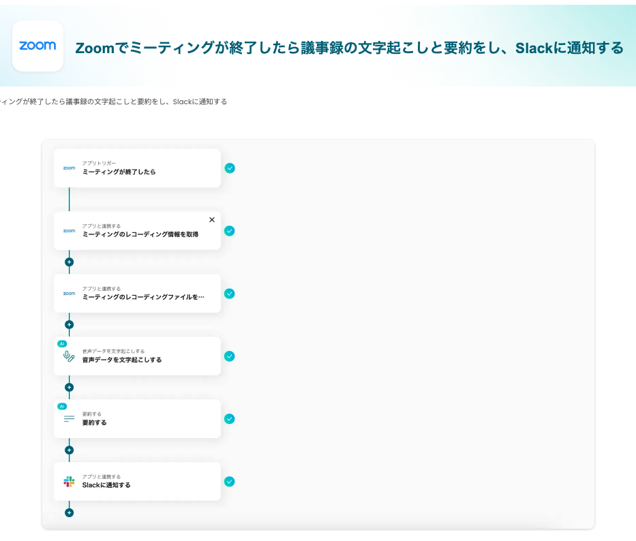The image size is (636, 541).
Task: Add step below レコーディングファイルを… card
Action: [x=70, y=325]
